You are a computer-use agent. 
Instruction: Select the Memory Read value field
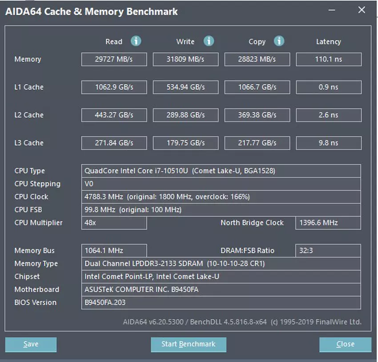114,59
